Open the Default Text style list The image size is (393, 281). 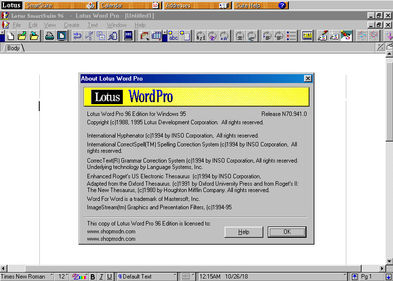pos(147,277)
